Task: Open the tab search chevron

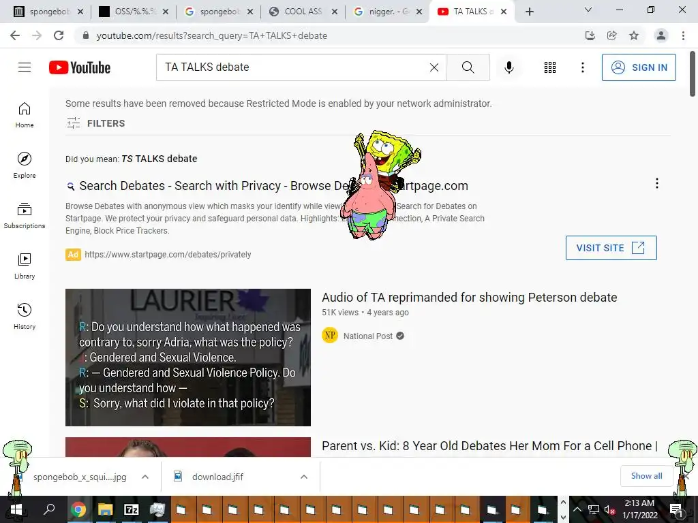Action: click(588, 10)
